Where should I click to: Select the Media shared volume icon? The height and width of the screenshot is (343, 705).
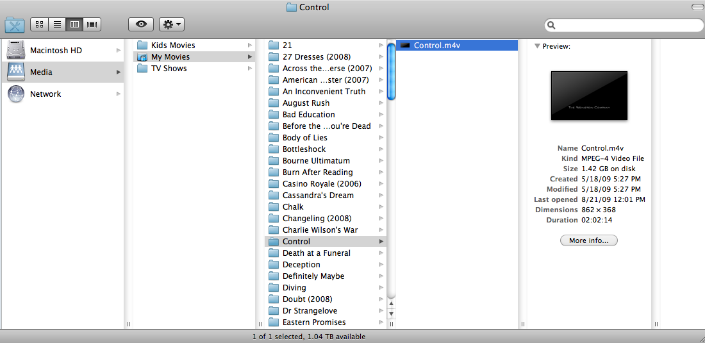click(16, 72)
